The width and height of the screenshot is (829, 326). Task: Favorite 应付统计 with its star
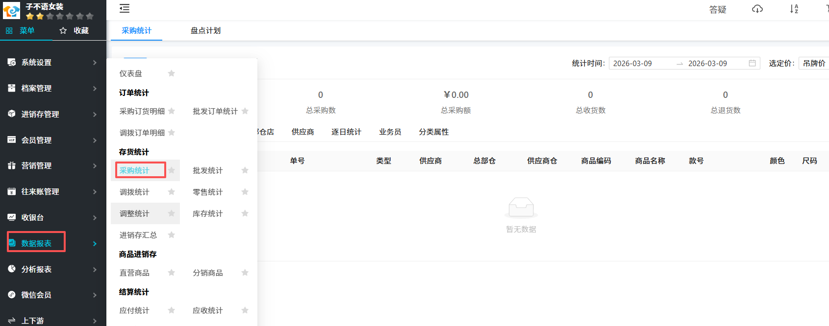pyautogui.click(x=172, y=310)
